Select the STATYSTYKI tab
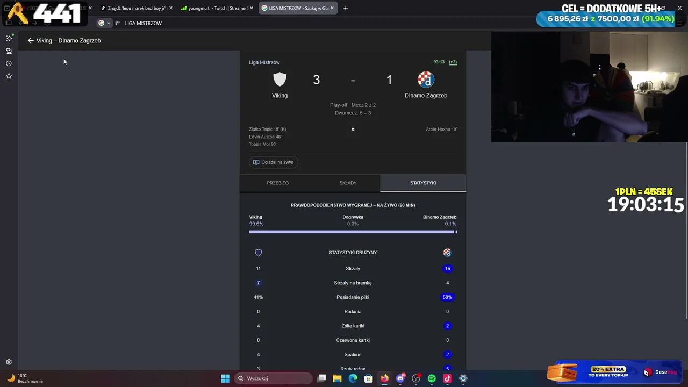This screenshot has height=387, width=688. coord(423,183)
